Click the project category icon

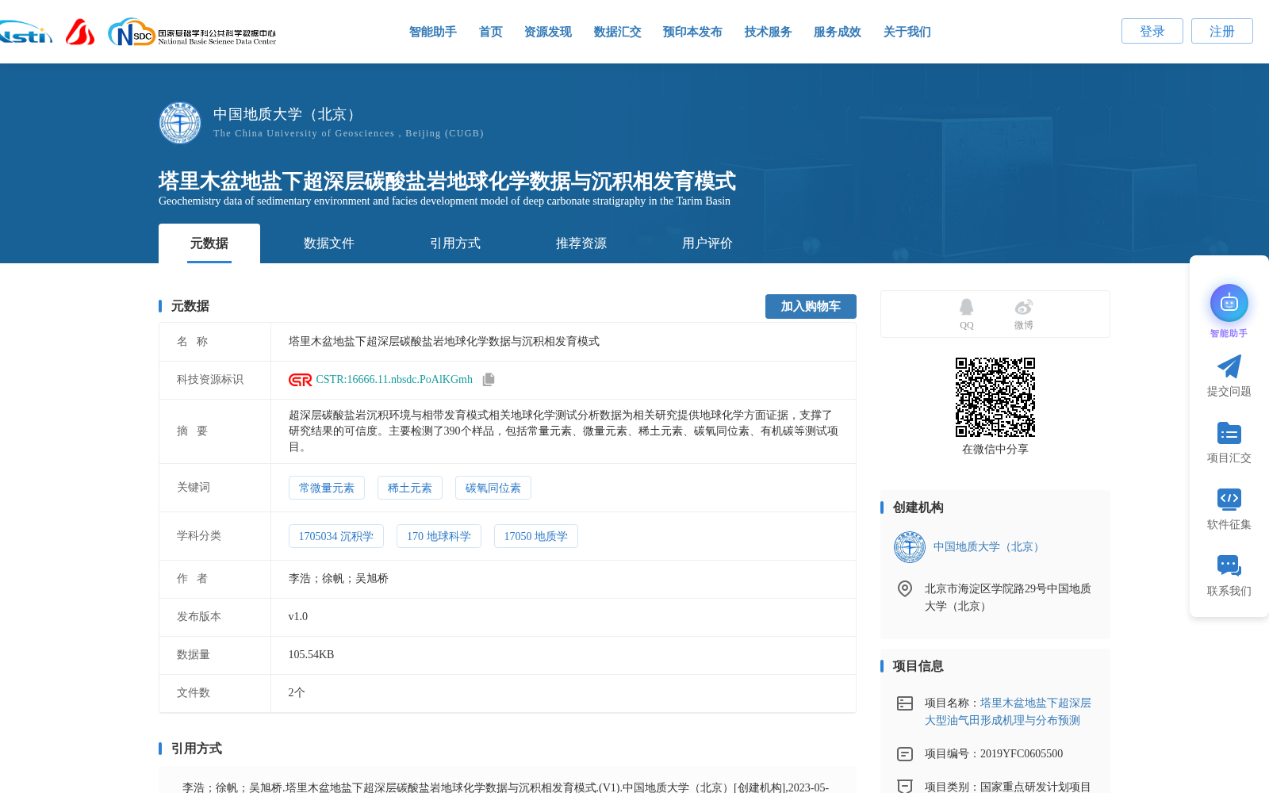point(905,786)
